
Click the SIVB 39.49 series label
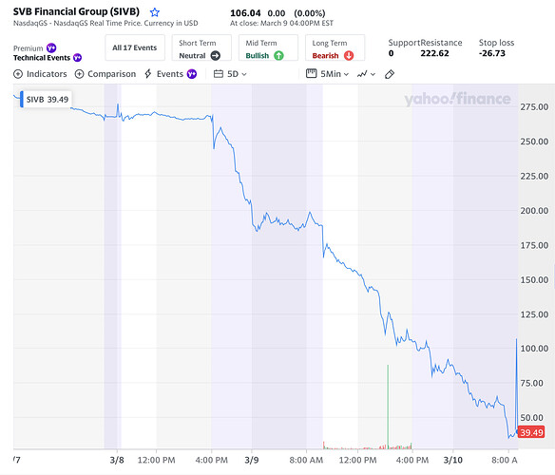pyautogui.click(x=46, y=100)
